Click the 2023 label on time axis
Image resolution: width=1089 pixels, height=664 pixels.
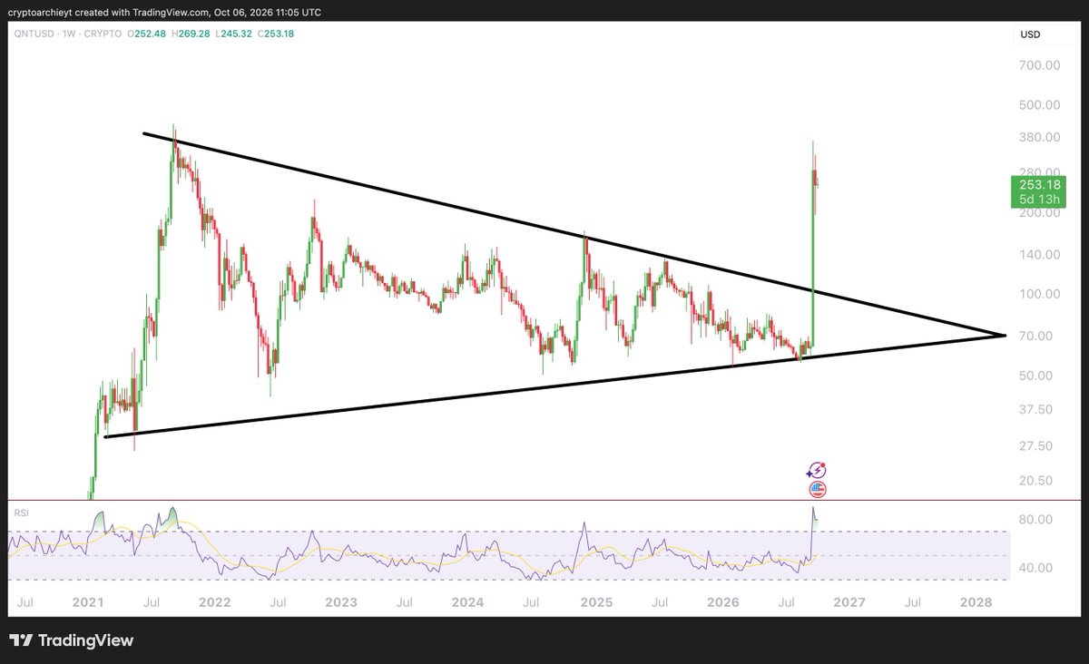click(x=341, y=602)
